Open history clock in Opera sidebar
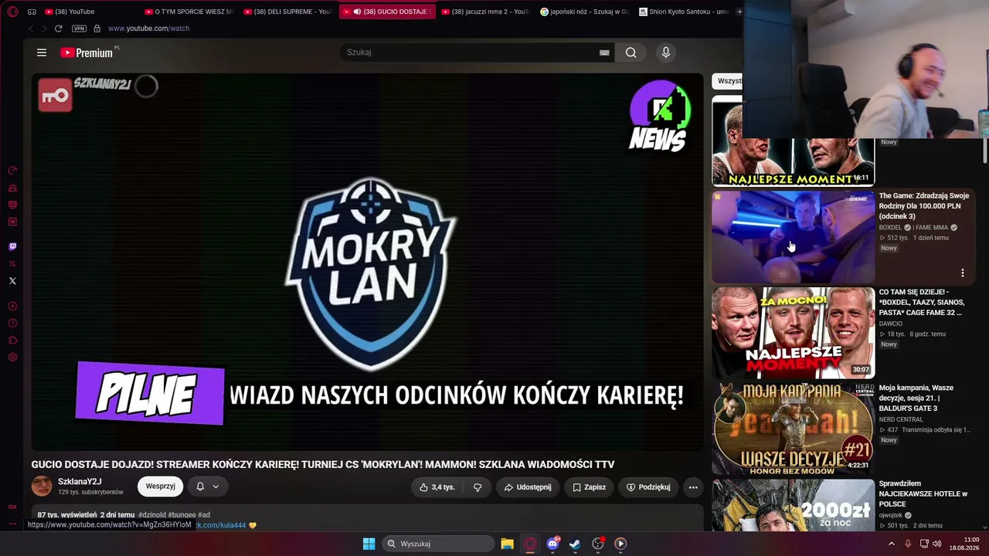 pyautogui.click(x=12, y=324)
